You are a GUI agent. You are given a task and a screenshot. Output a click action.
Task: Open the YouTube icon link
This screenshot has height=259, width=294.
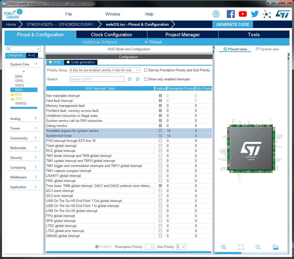(x=243, y=14)
